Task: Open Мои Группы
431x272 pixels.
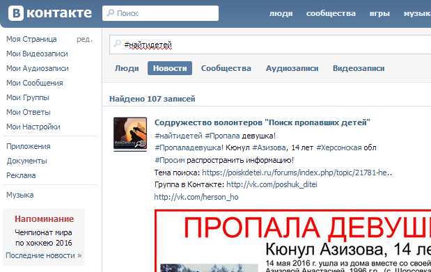Action: click(x=28, y=97)
